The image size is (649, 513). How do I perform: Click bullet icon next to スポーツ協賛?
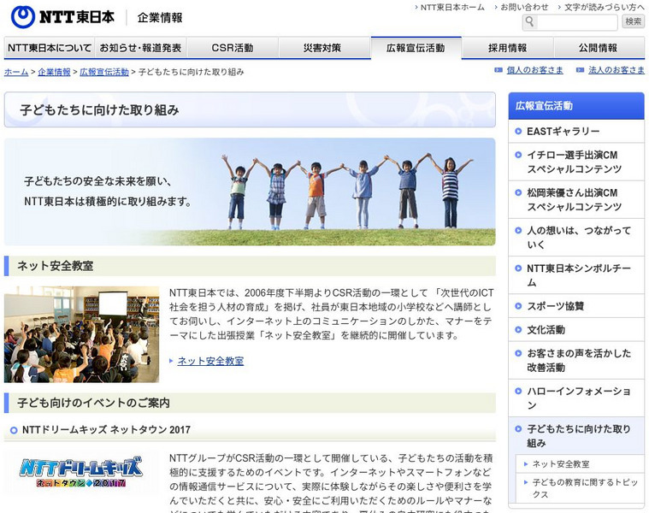518,306
